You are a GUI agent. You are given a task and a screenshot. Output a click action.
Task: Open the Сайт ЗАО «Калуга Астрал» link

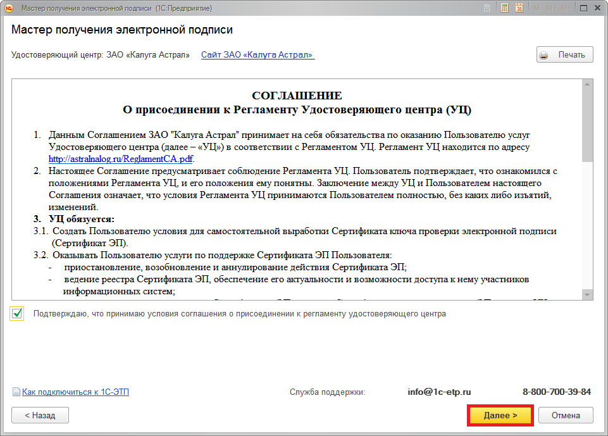point(257,55)
